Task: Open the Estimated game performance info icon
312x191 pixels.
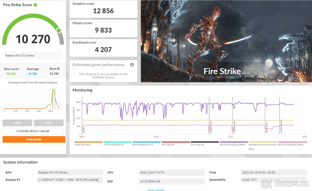Action: pyautogui.click(x=132, y=65)
